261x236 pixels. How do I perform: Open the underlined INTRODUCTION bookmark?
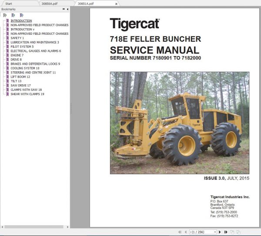click(x=21, y=20)
